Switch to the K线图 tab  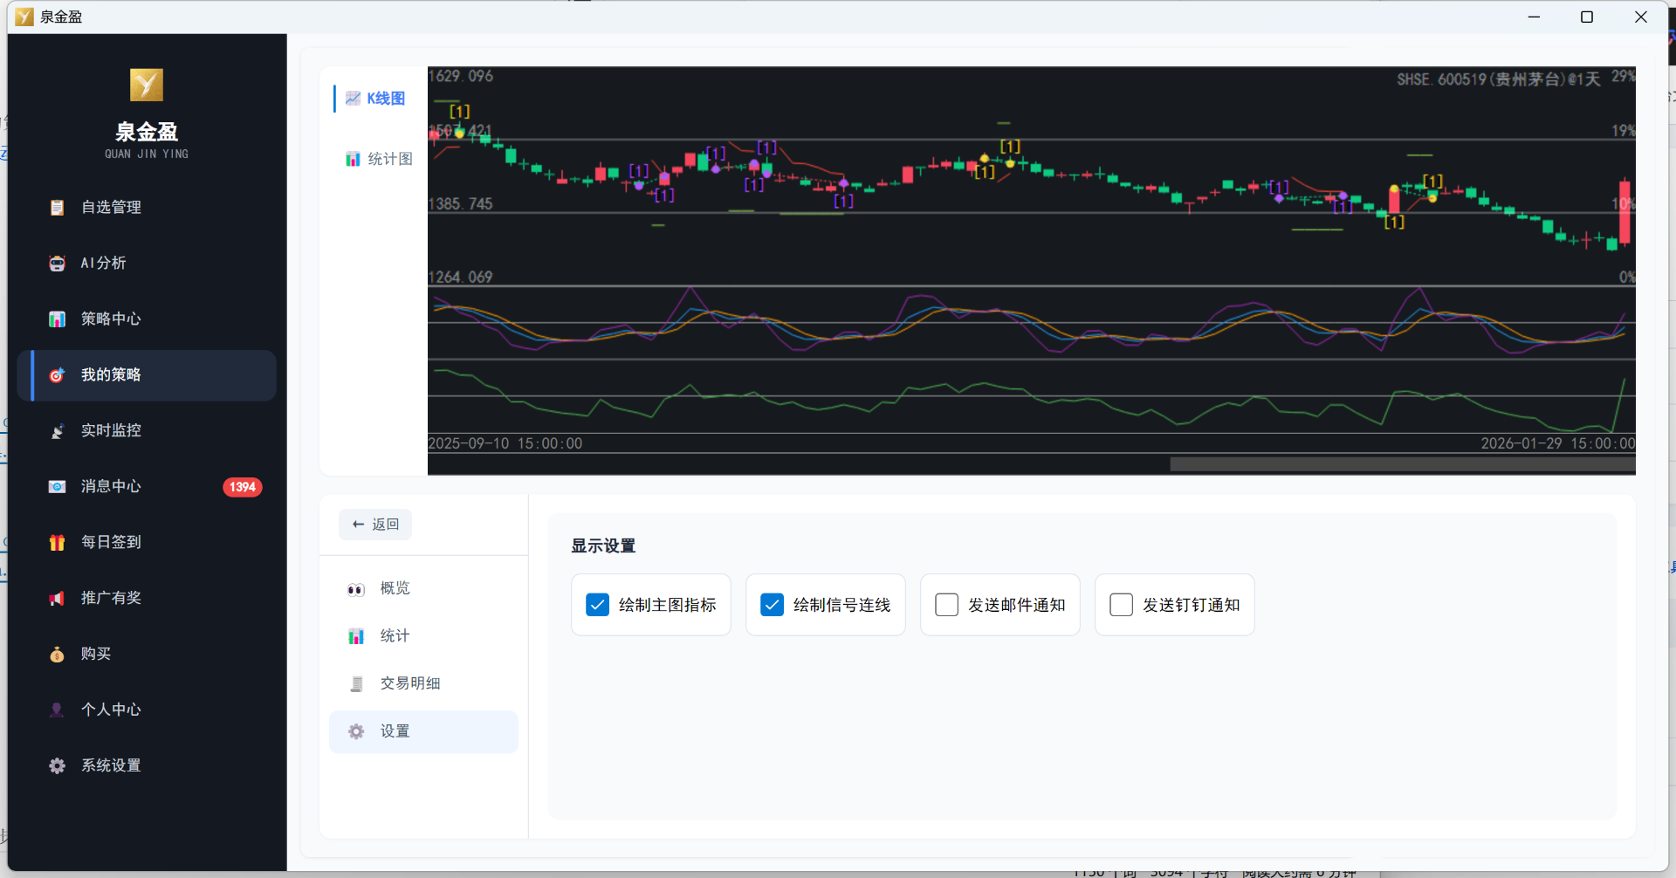[376, 99]
